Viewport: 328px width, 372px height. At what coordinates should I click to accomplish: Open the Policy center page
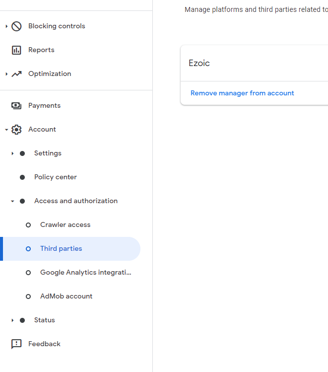(55, 177)
